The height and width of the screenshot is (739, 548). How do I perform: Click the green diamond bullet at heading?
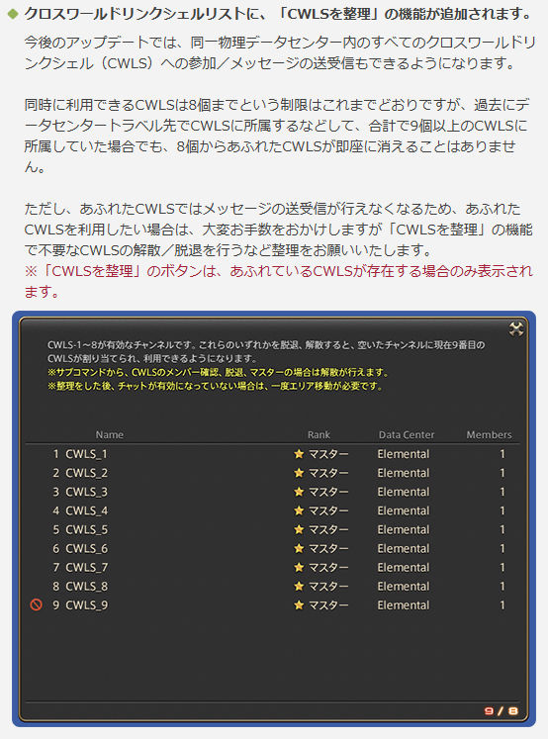tap(13, 14)
